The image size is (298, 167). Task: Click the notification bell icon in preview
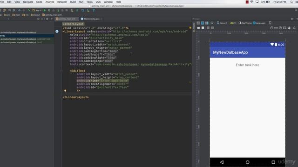tap(294, 28)
